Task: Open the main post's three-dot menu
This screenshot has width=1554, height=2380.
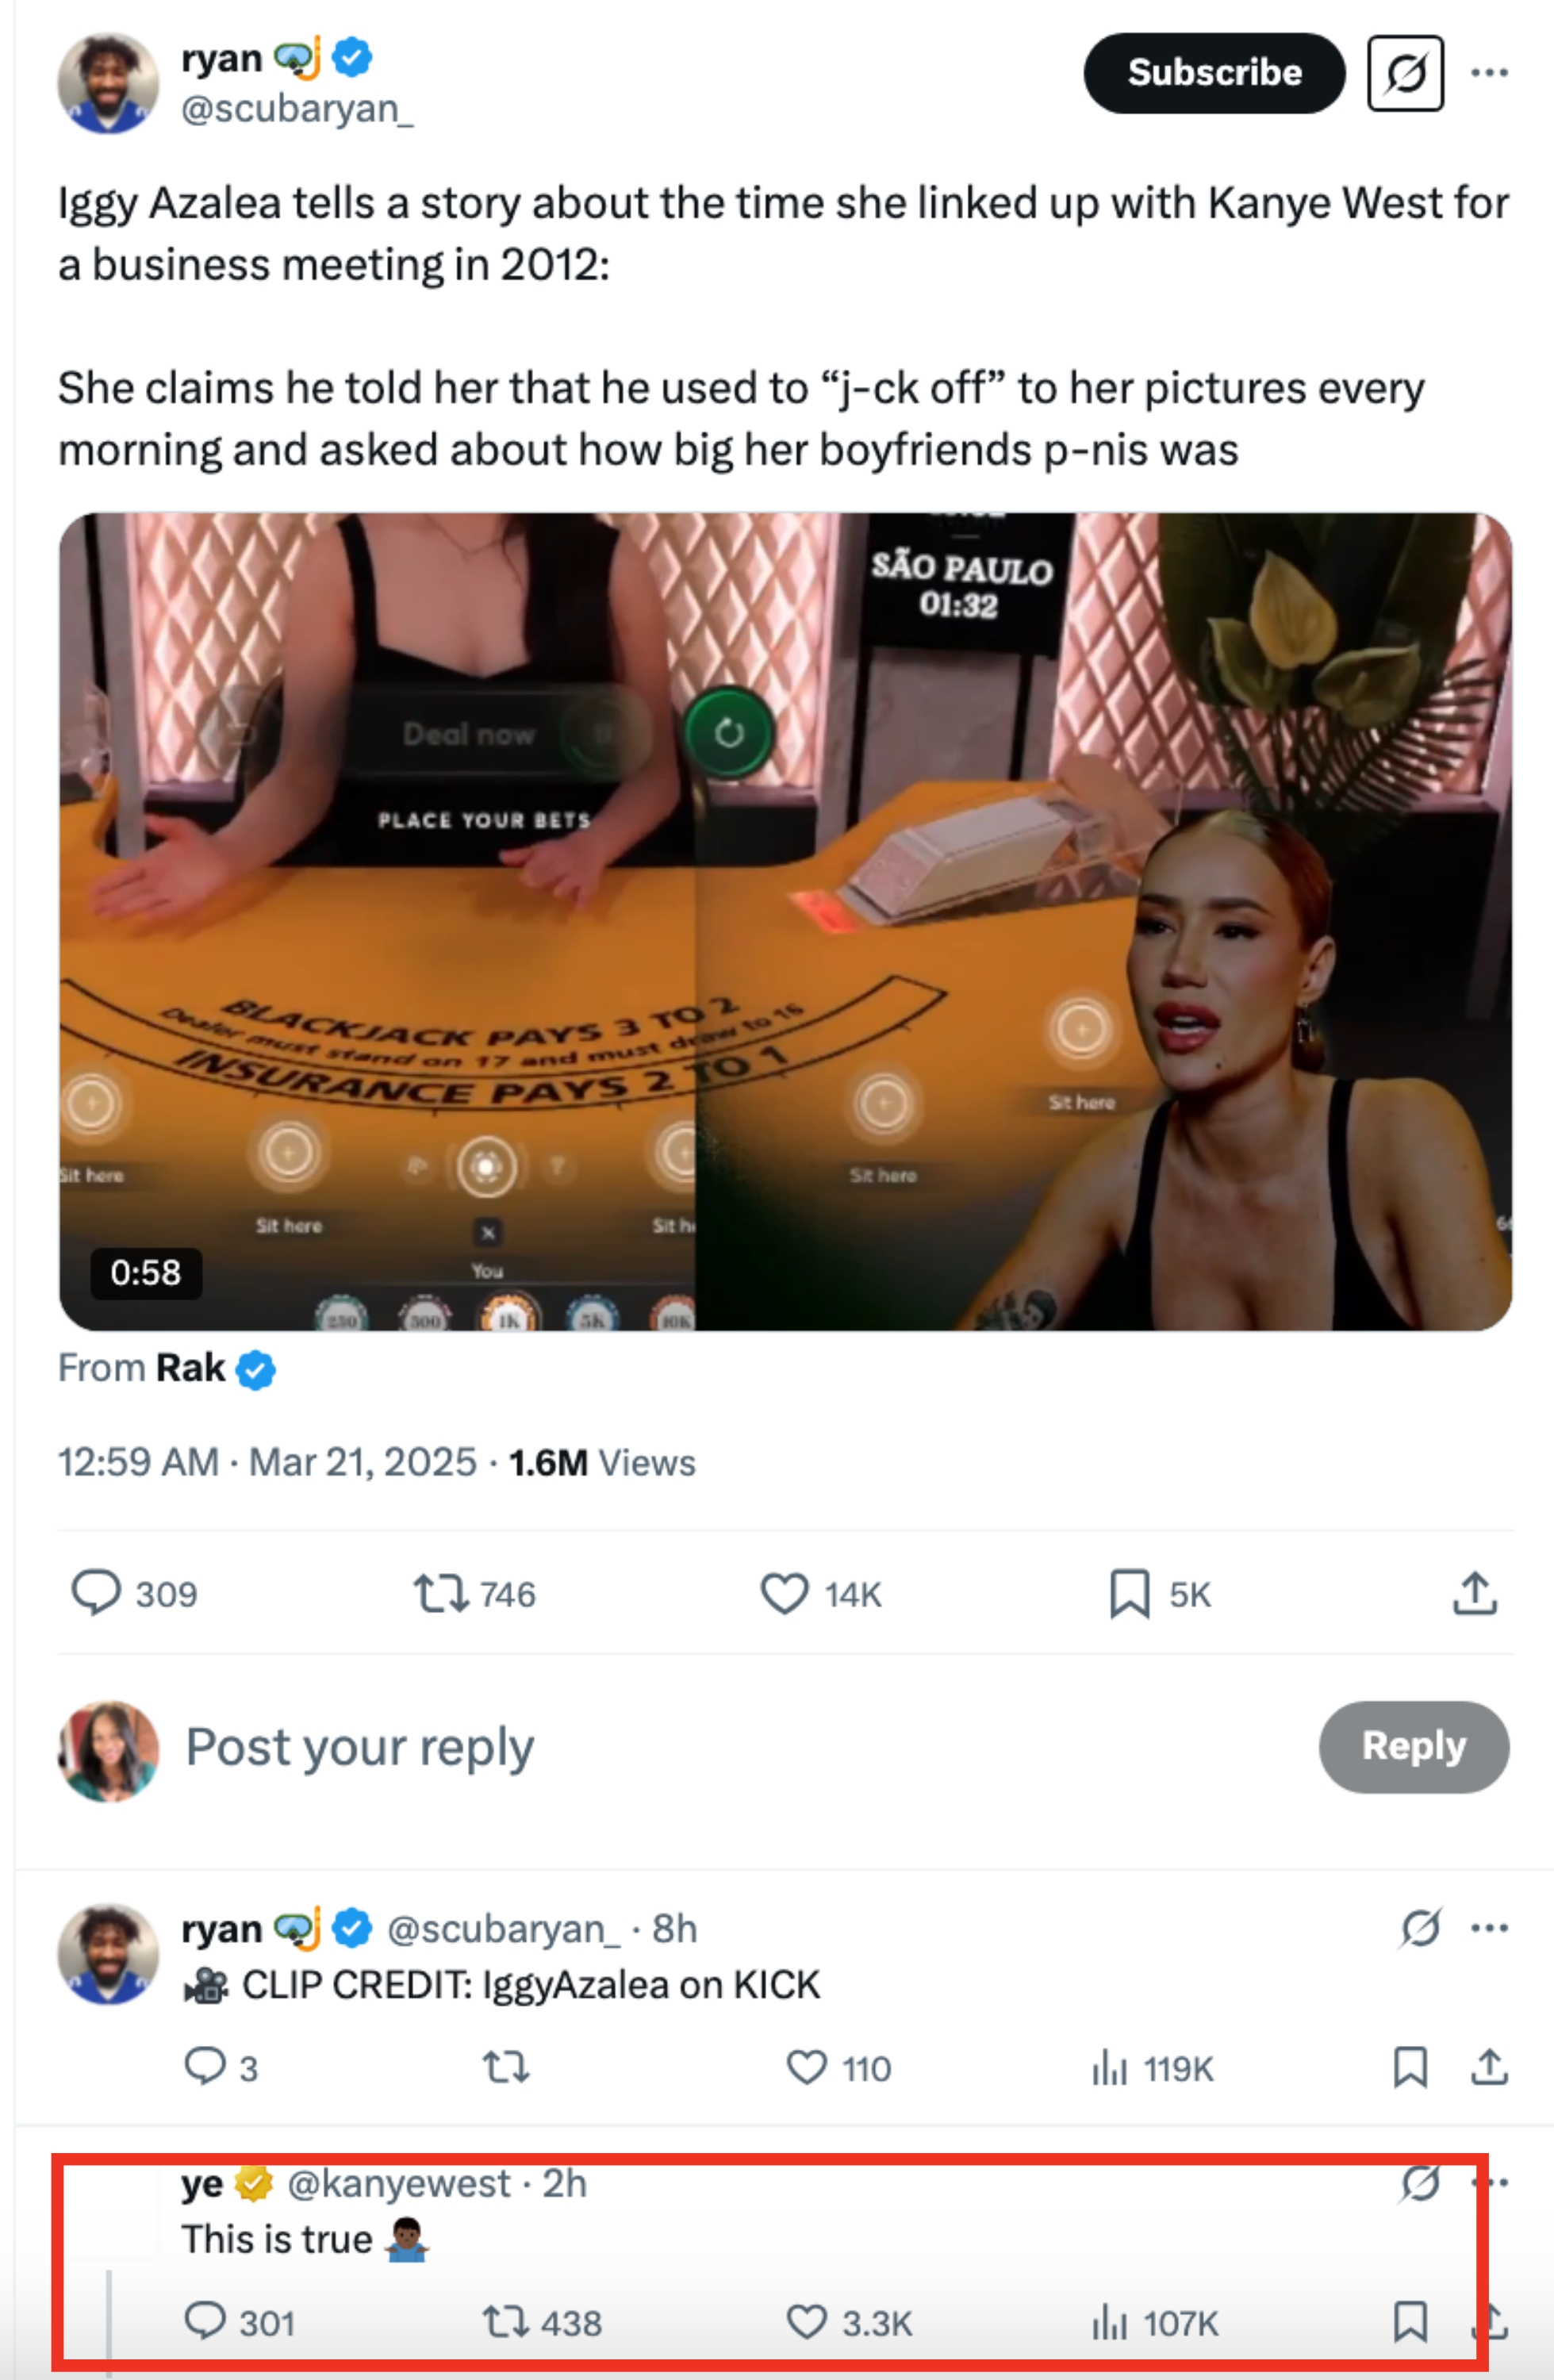Action: [x=1489, y=73]
